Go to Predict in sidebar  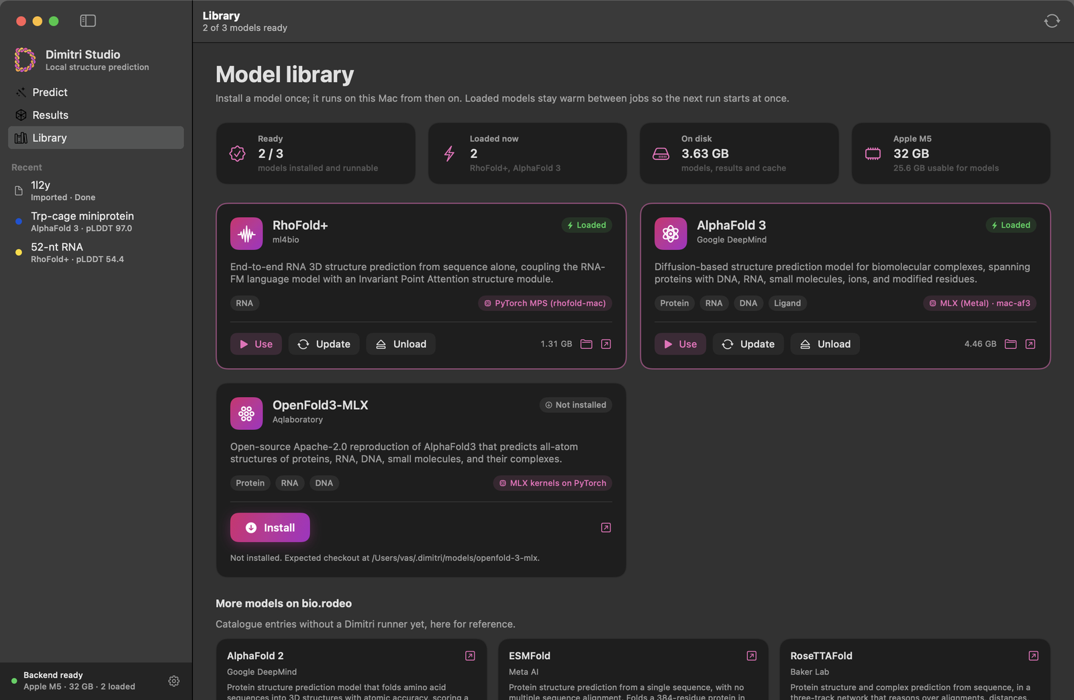[96, 92]
